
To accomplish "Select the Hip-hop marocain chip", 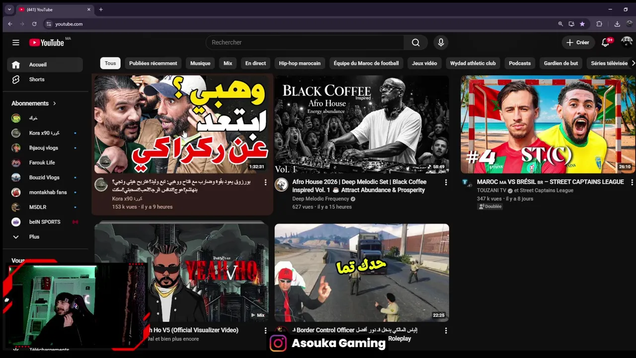I will coord(300,63).
